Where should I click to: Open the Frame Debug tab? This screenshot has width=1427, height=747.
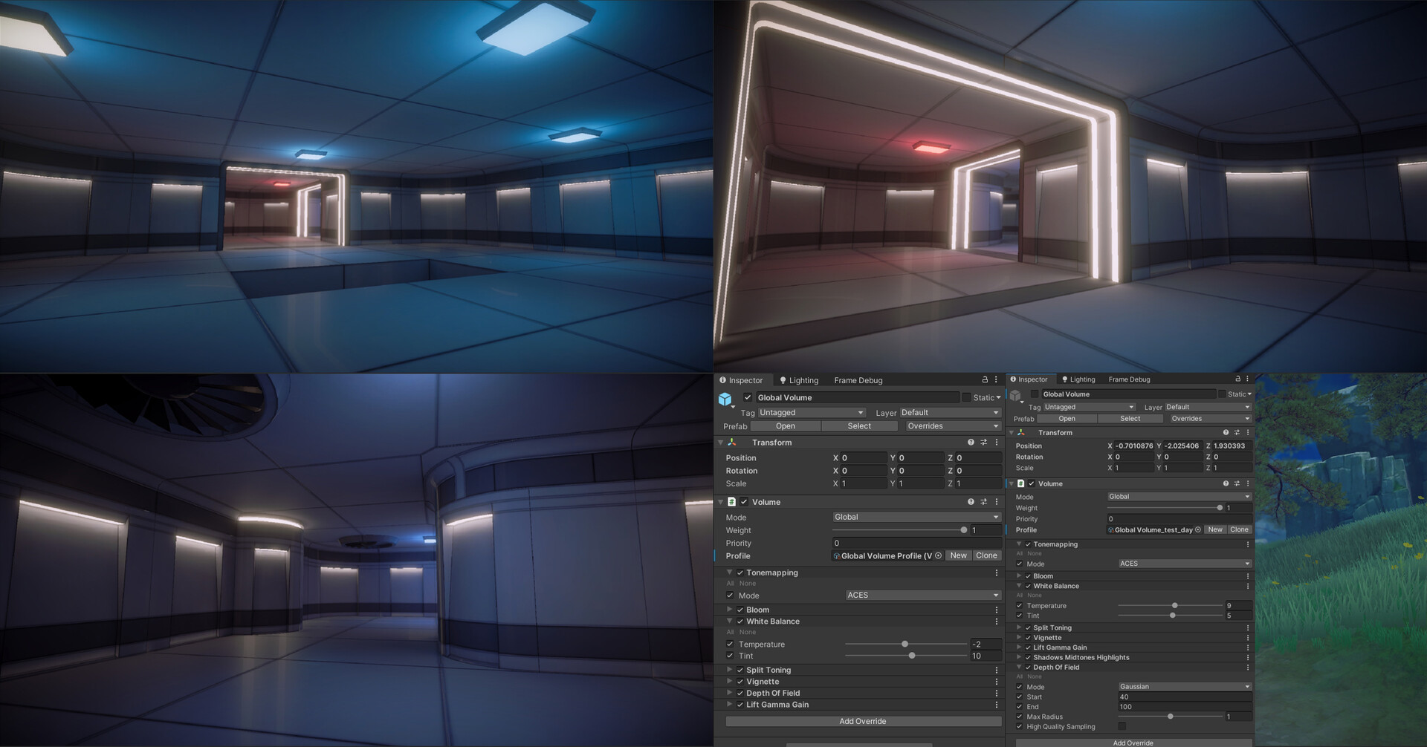[x=858, y=379]
